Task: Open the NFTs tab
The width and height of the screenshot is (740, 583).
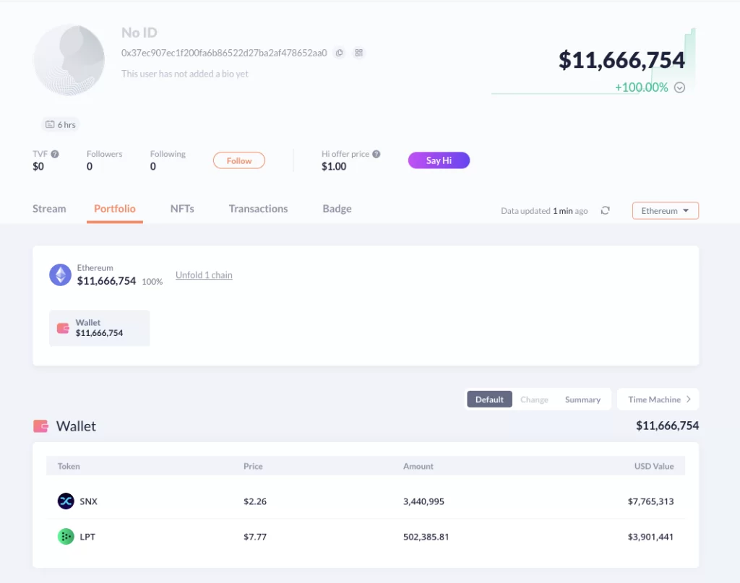Action: point(182,209)
